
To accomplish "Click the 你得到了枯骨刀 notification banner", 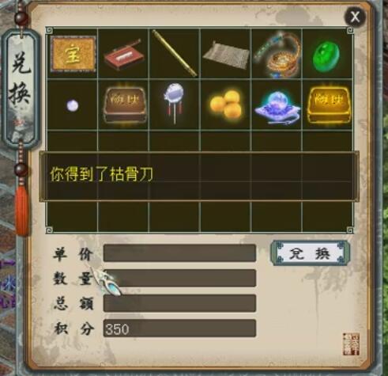I will (199, 177).
